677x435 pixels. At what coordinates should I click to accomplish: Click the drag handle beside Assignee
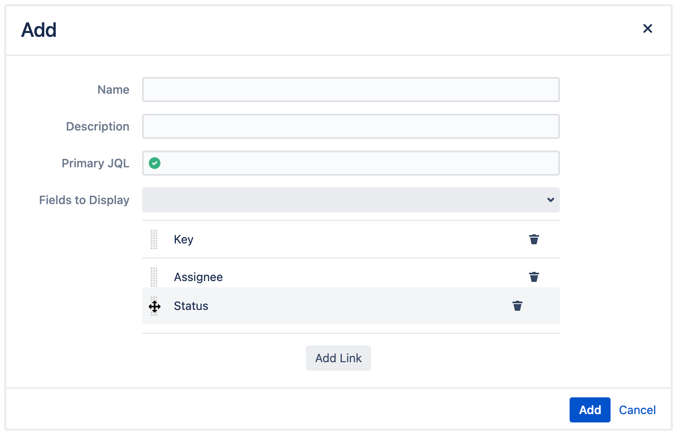154,276
